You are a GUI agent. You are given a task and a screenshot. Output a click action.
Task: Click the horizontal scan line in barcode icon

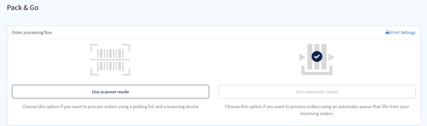point(110,59)
